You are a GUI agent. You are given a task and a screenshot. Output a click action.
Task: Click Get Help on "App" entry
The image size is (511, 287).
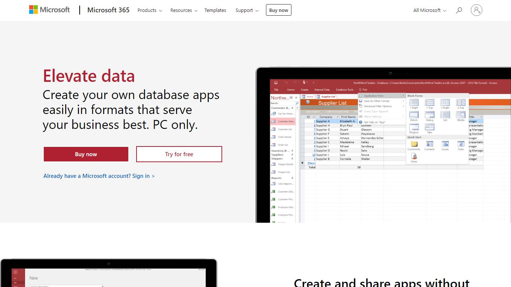click(x=382, y=122)
